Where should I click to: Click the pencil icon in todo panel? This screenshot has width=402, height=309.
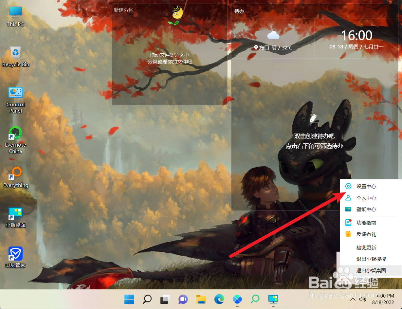314,118
